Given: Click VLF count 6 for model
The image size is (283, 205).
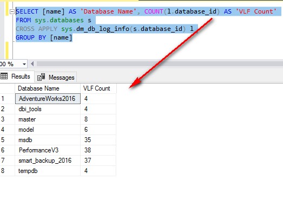Looking at the screenshot, I should point(98,130).
